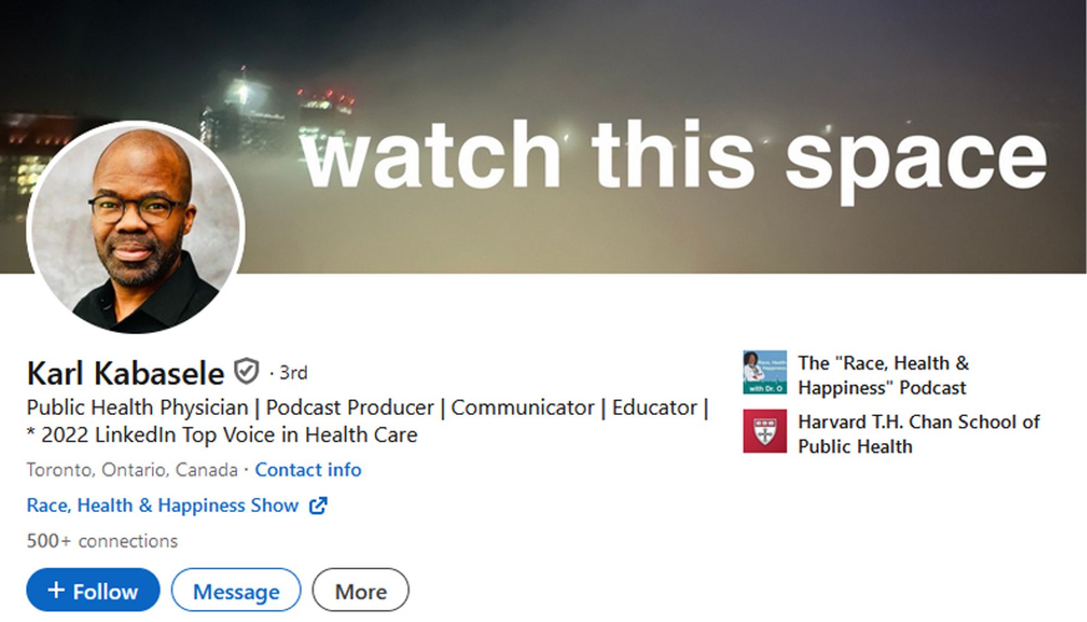Click the Toronto, Ontario, Canada location text
The height and width of the screenshot is (622, 1087).
click(x=132, y=469)
